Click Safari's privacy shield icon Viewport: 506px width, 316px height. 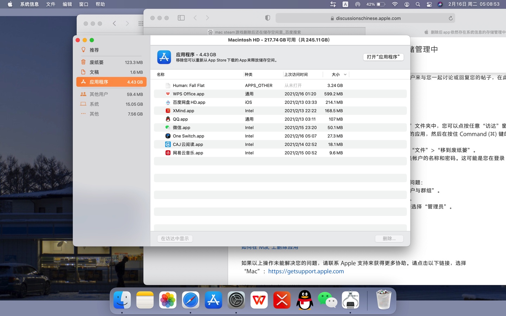point(267,18)
